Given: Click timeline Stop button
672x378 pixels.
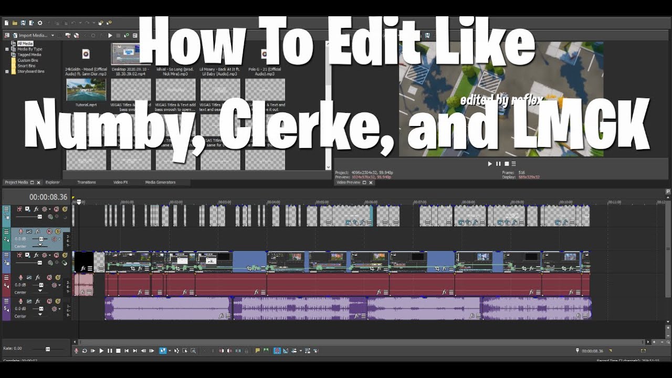Looking at the screenshot, I should [x=118, y=351].
